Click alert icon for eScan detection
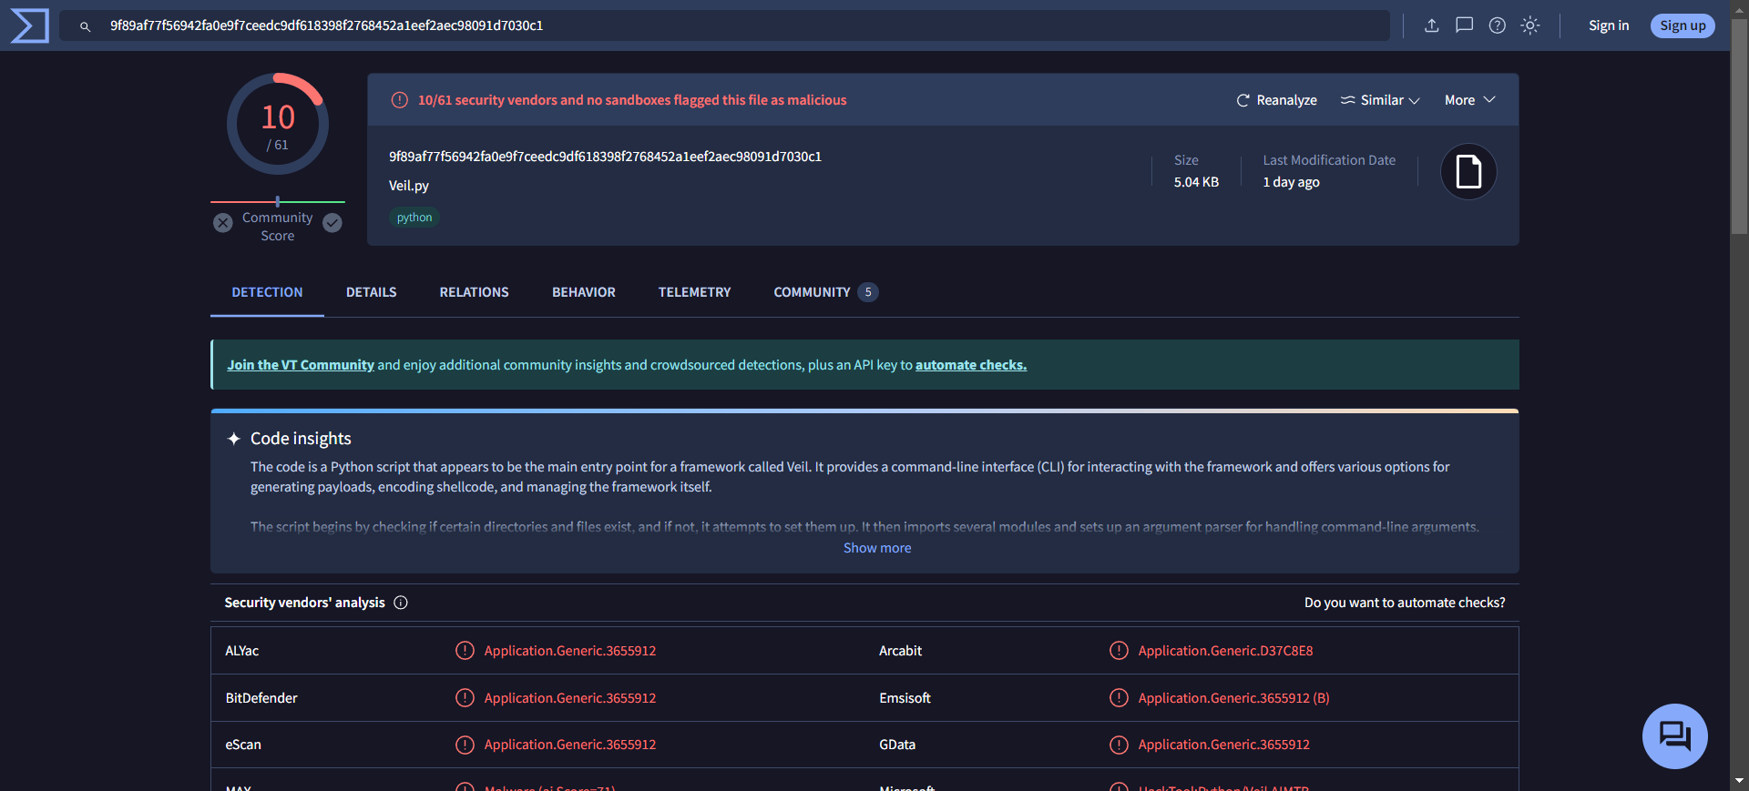 coord(465,745)
